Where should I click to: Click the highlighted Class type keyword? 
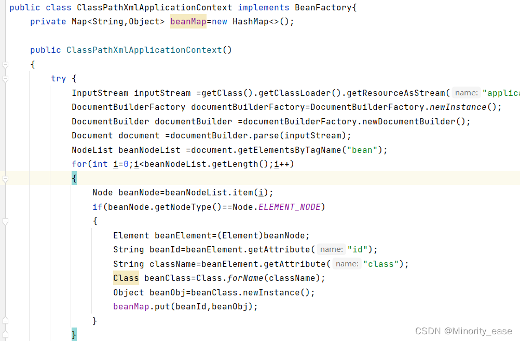(x=126, y=278)
